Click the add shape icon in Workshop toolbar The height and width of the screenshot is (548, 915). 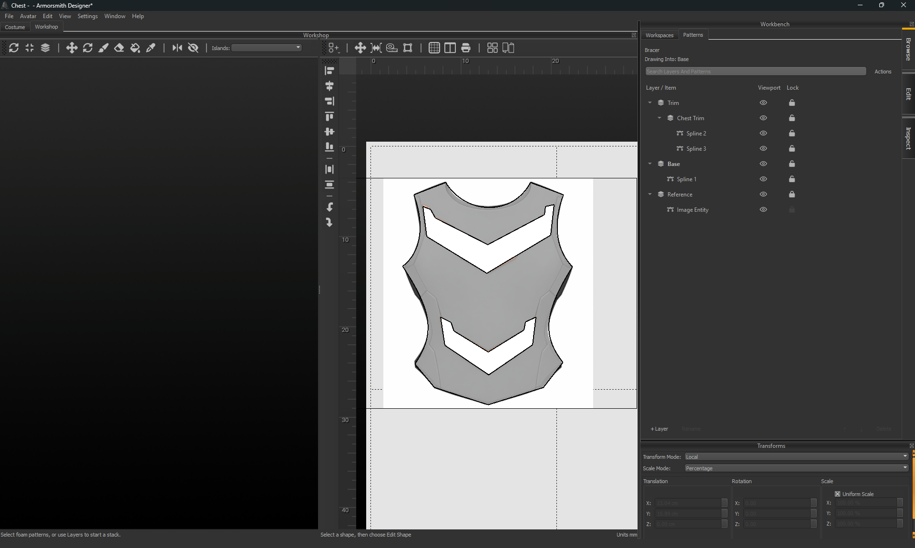pyautogui.click(x=333, y=48)
